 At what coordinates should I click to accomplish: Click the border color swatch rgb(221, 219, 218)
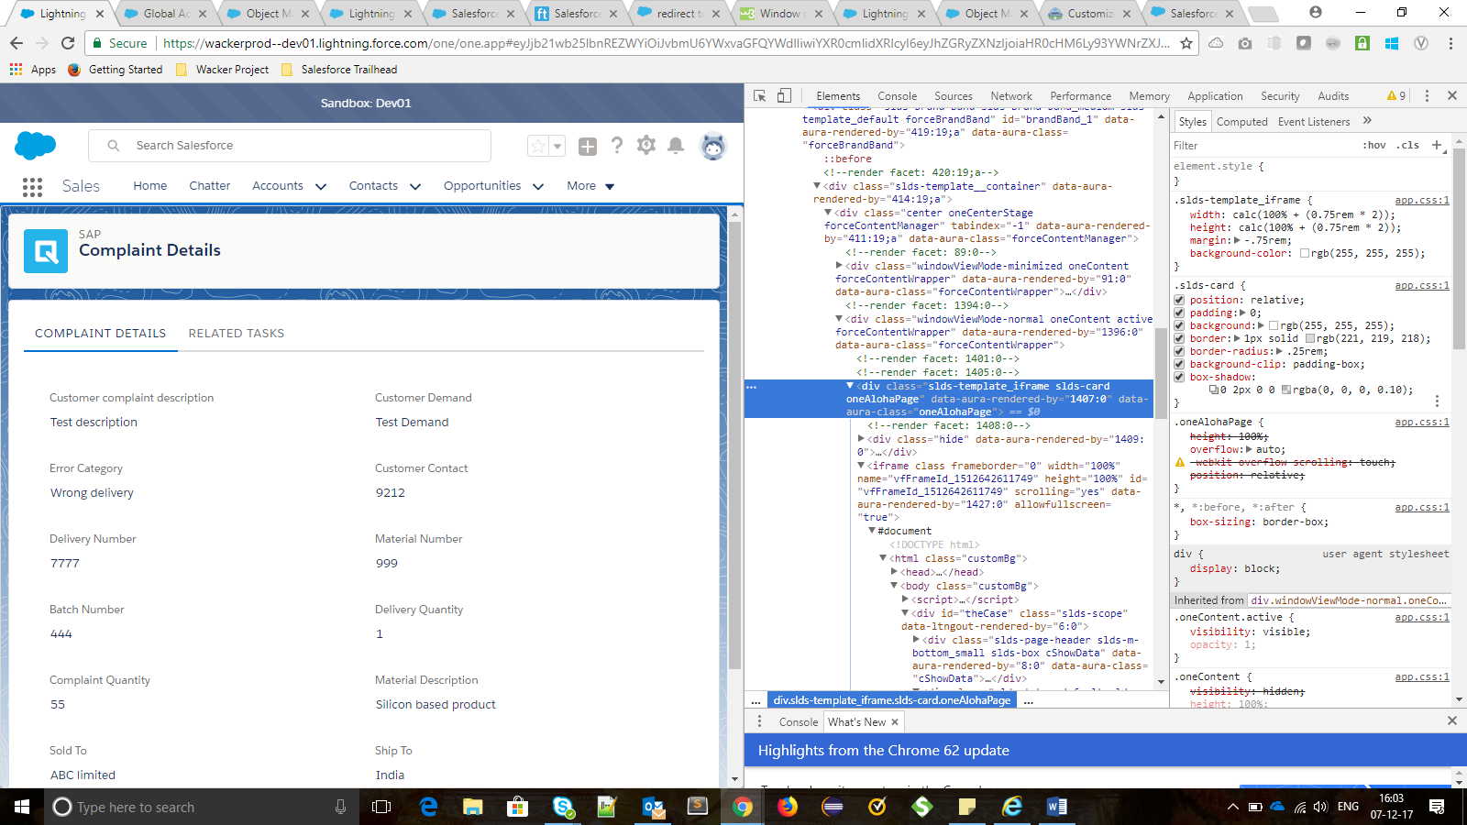(x=1310, y=338)
